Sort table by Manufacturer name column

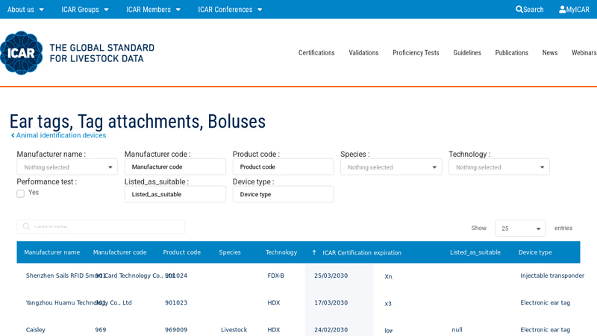click(x=51, y=252)
